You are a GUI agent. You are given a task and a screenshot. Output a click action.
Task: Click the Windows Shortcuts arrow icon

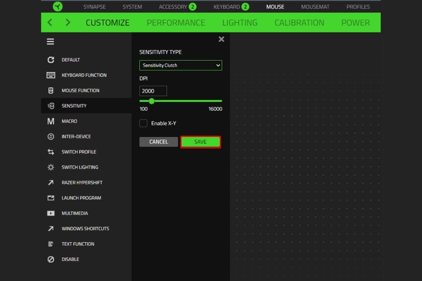click(x=51, y=229)
